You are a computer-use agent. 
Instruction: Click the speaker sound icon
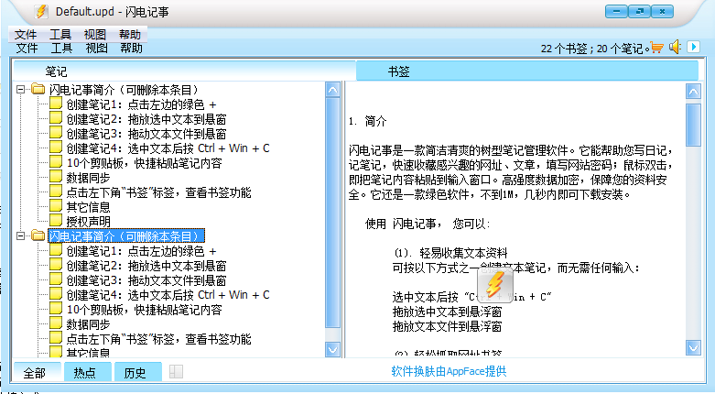(675, 48)
